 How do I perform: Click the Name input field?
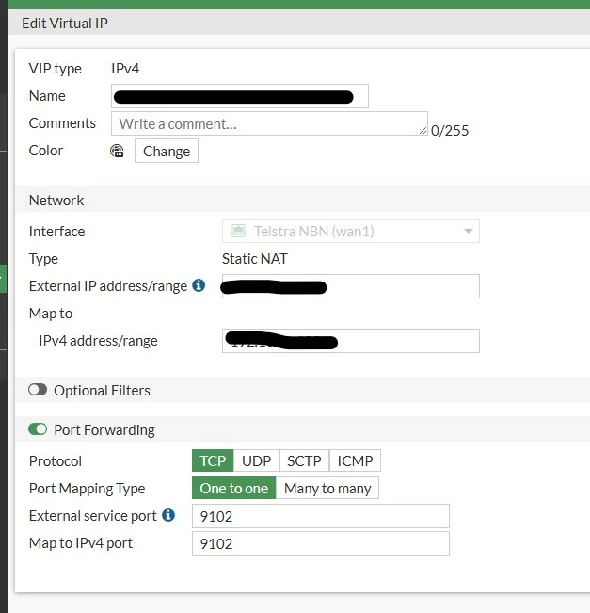pos(240,96)
